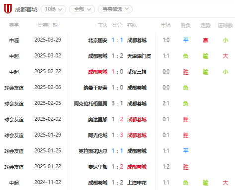The width and height of the screenshot is (235, 190).
Task: Click 中超 league in the 2025-03-29 row
Action: click(x=14, y=40)
